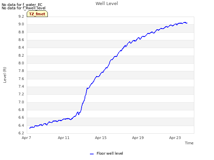Click the 8.8 y-axis label
Viewport: 214px width, 160px height.
pyautogui.click(x=21, y=32)
